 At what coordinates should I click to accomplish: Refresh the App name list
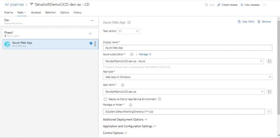269,92
